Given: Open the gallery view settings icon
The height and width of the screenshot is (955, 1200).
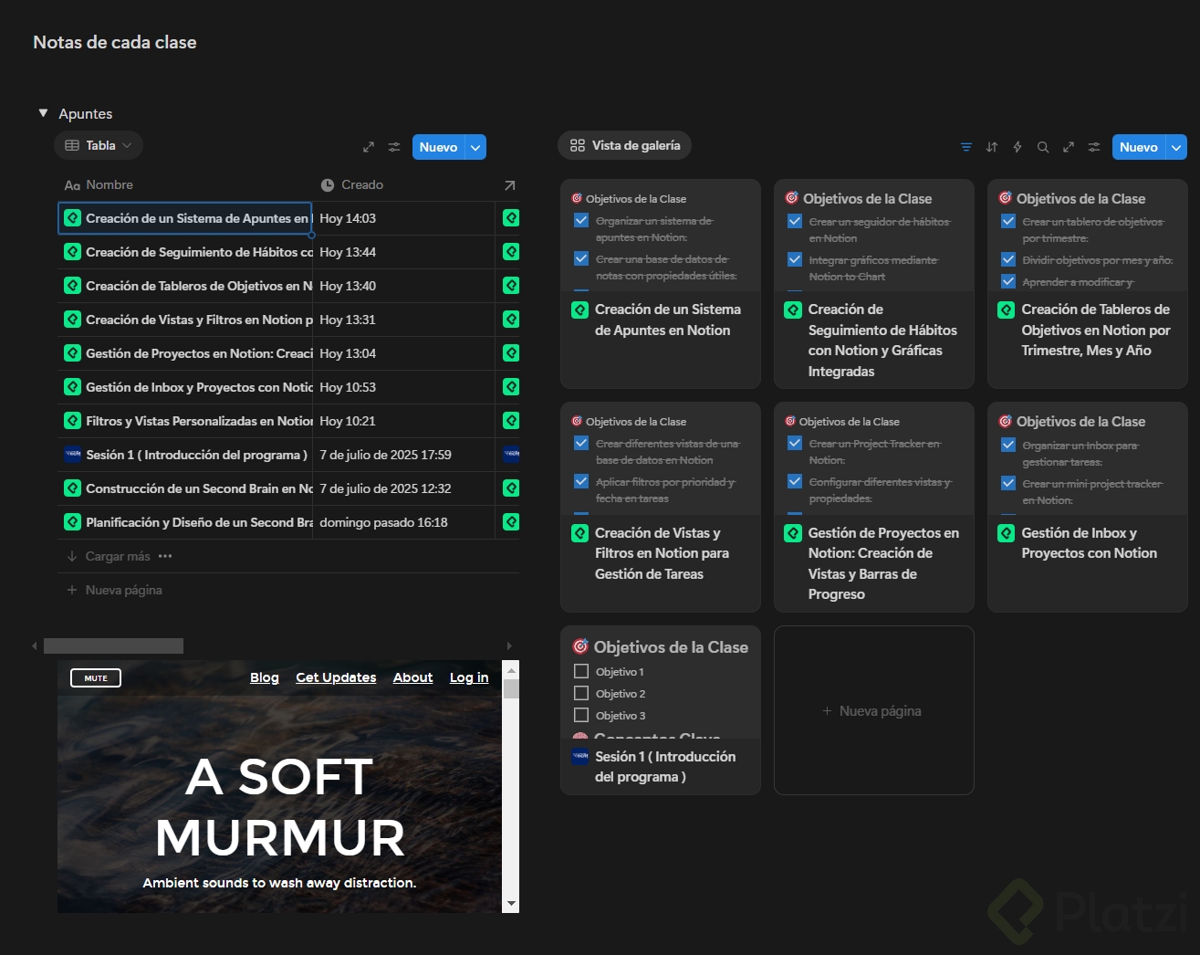Looking at the screenshot, I should tap(1094, 147).
